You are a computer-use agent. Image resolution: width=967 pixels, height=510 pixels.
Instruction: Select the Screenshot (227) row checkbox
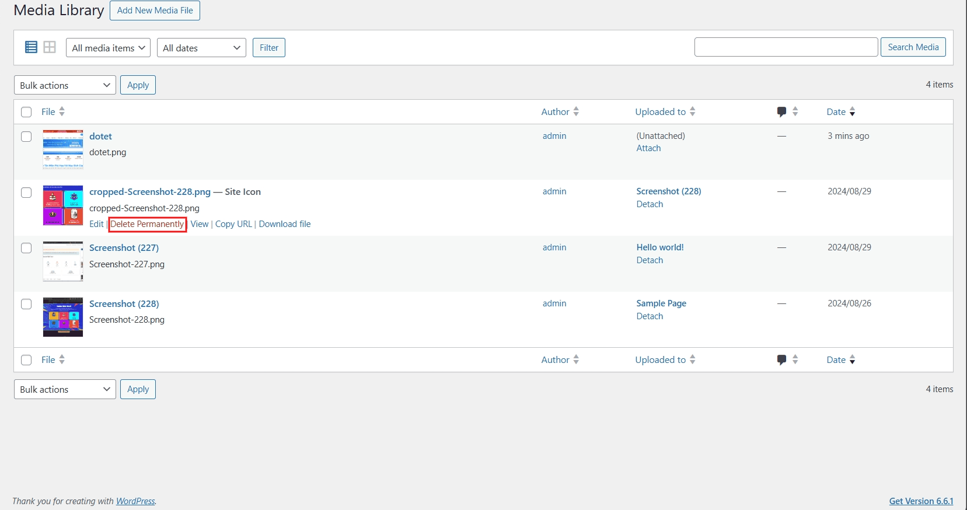coord(26,248)
